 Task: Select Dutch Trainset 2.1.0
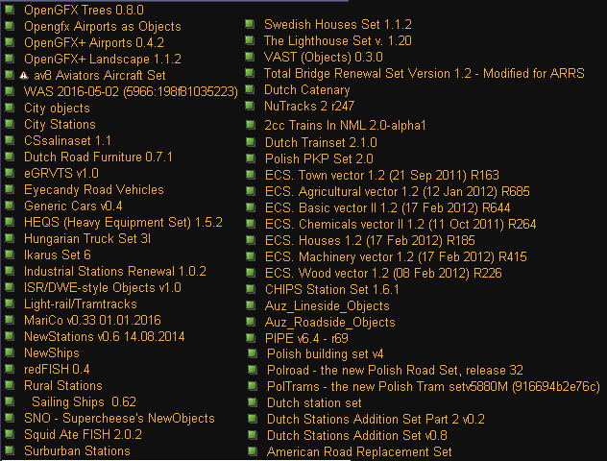tap(321, 142)
